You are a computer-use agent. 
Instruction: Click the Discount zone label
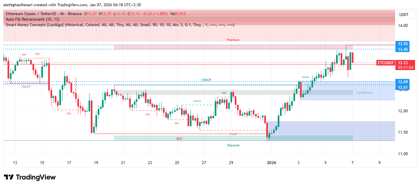[x=233, y=145]
